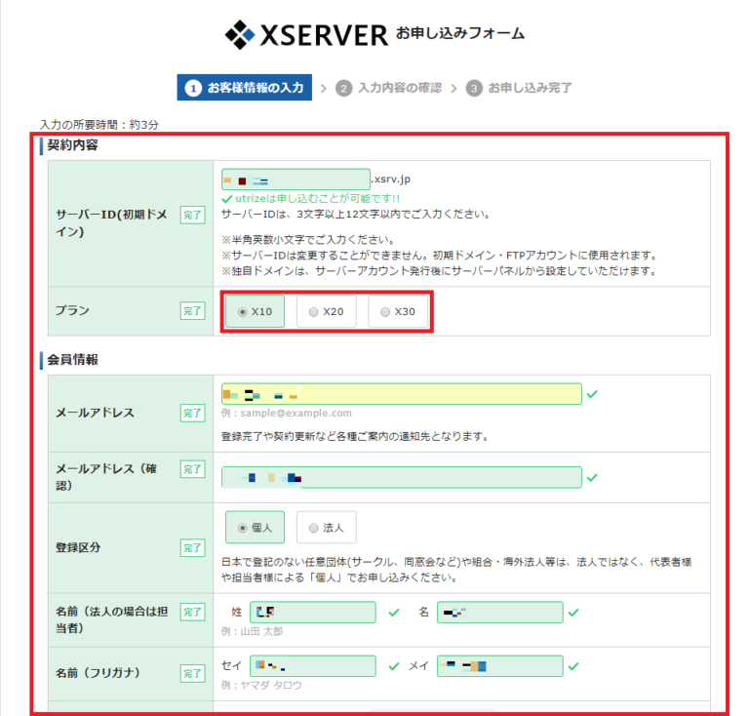The height and width of the screenshot is (716, 749).
Task: Click 完了 badge beside メールアドレス
Action: [x=192, y=414]
